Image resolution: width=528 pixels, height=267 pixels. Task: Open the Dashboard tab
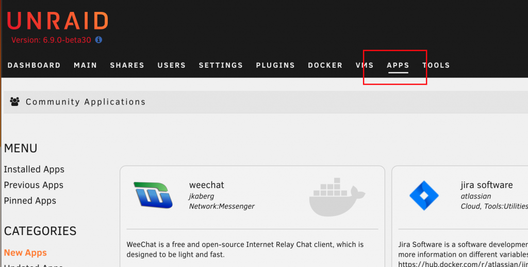click(34, 66)
